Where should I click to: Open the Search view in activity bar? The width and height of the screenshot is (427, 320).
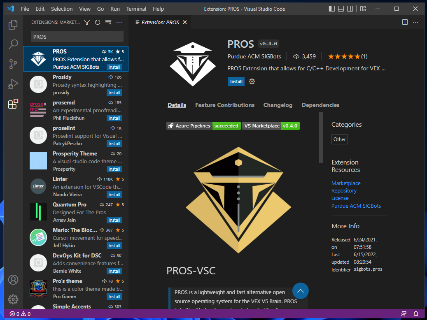coord(13,44)
